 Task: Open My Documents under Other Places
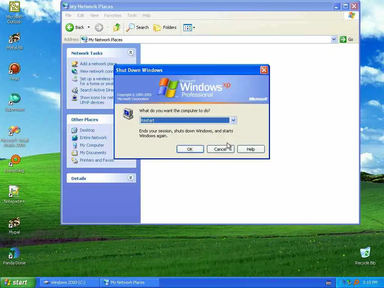(93, 153)
